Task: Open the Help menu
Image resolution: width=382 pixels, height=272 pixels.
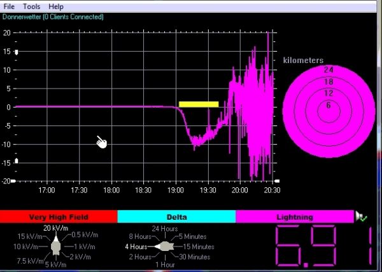Action: [56, 6]
